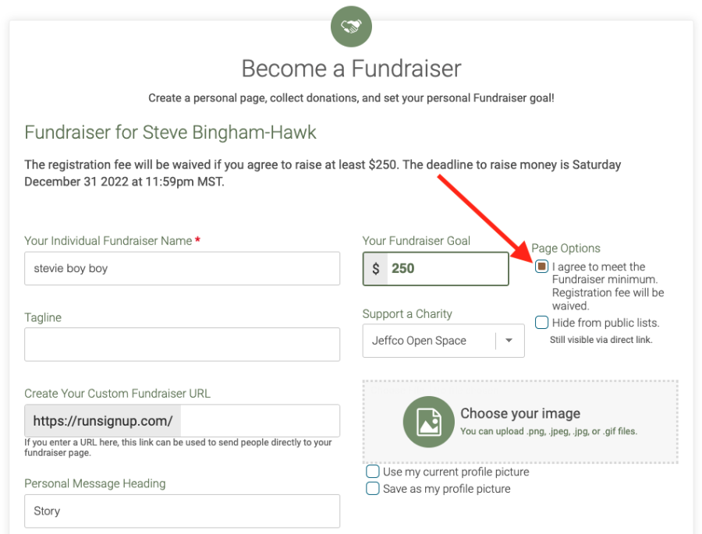702x534 pixels.
Task: Tick Save as my profile picture
Action: click(x=373, y=489)
